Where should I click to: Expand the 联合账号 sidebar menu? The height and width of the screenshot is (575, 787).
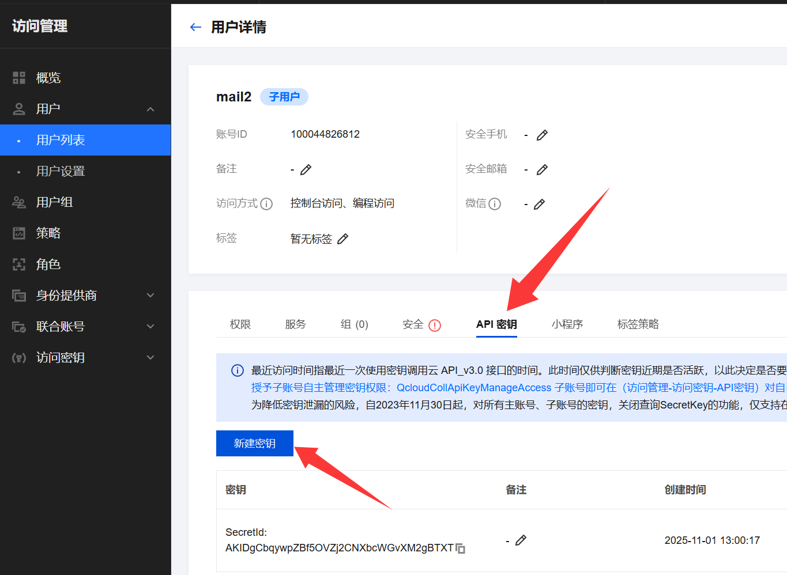point(150,327)
